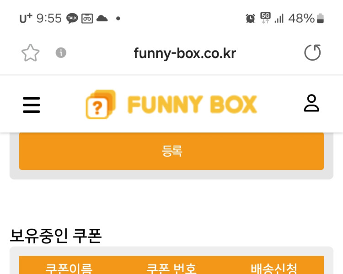
Task: Select the 쿠폰 번호 column header
Action: [171, 268]
